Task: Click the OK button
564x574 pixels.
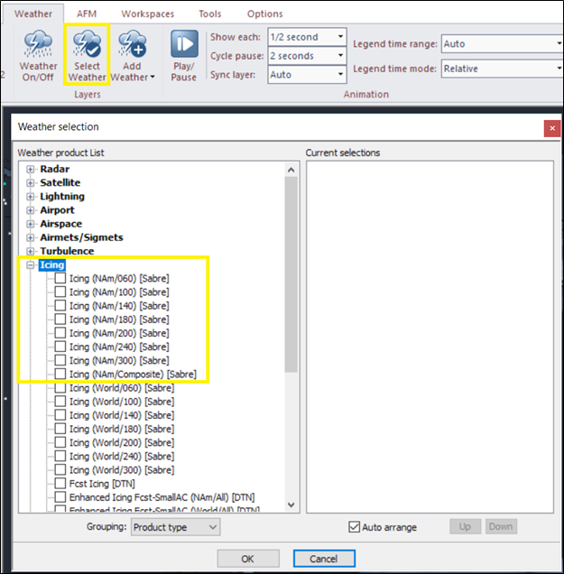Action: coord(247,559)
